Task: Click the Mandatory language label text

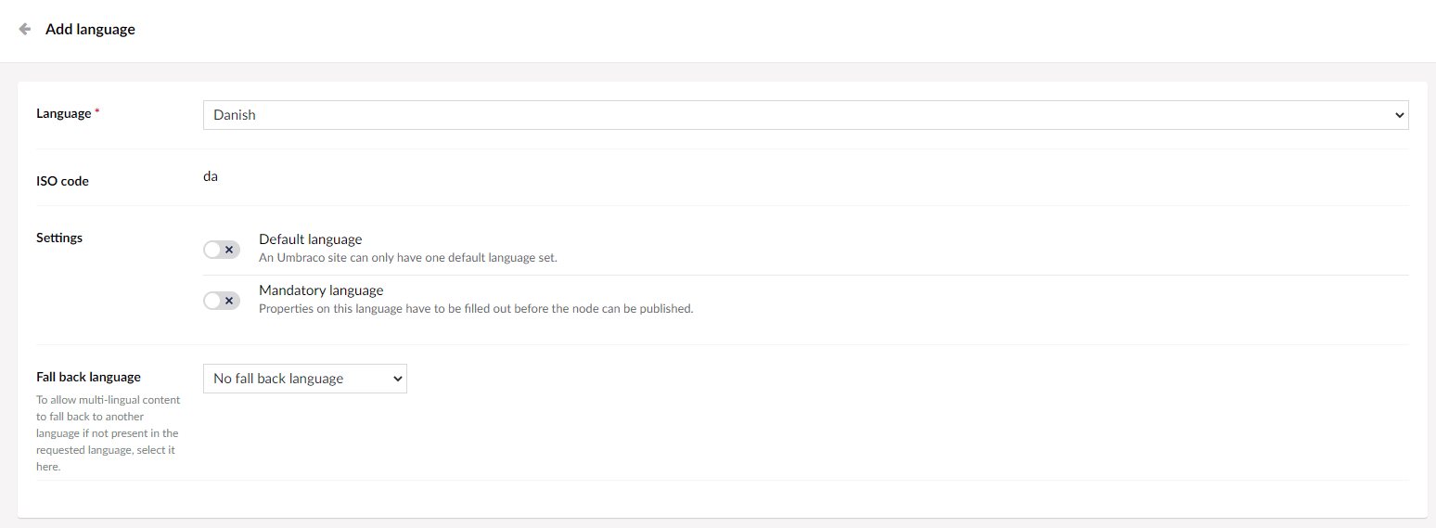Action: coord(321,290)
